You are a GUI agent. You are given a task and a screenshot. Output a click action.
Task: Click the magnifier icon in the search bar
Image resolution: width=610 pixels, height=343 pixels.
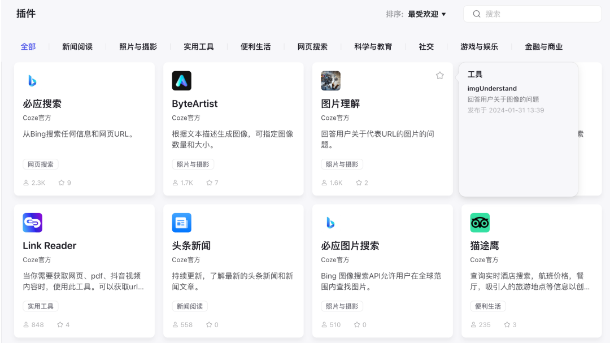tap(476, 13)
